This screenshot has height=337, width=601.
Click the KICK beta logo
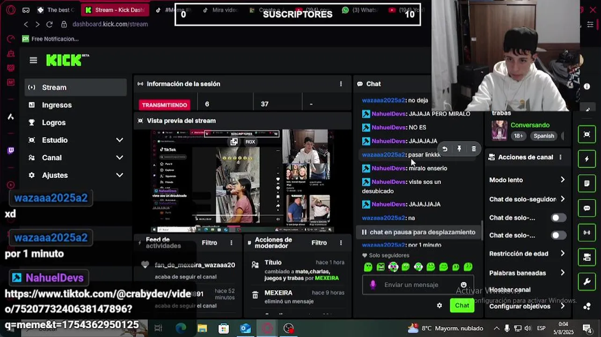67,60
